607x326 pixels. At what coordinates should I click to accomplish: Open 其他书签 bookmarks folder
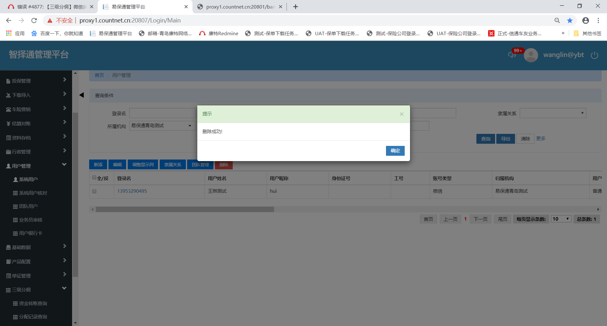587,33
